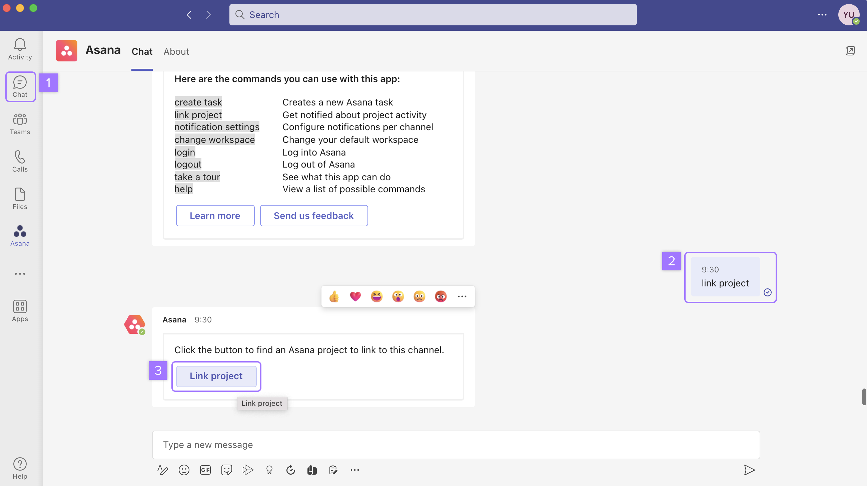The width and height of the screenshot is (867, 486).
Task: Click the Type a new message field
Action: [x=456, y=445]
